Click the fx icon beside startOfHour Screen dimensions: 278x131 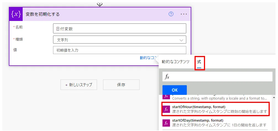166,109
